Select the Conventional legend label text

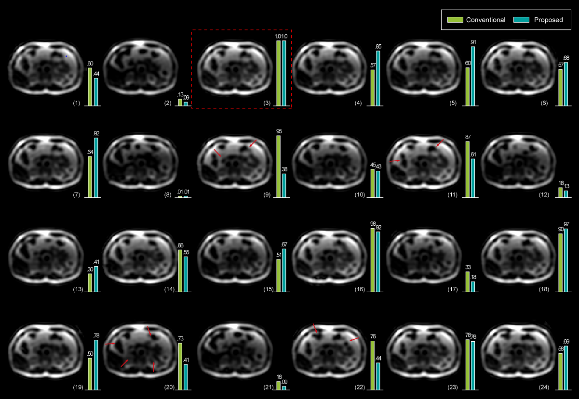(486, 20)
